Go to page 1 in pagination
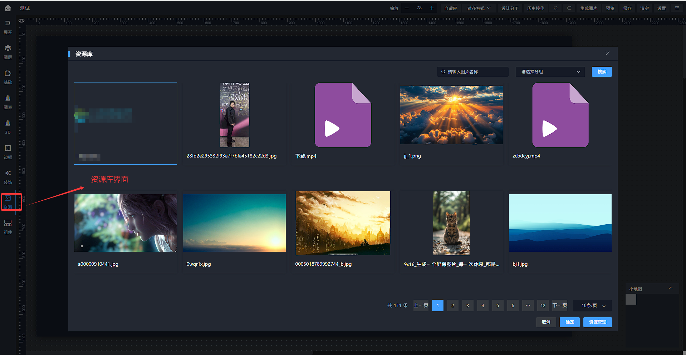The height and width of the screenshot is (355, 686). pos(438,305)
